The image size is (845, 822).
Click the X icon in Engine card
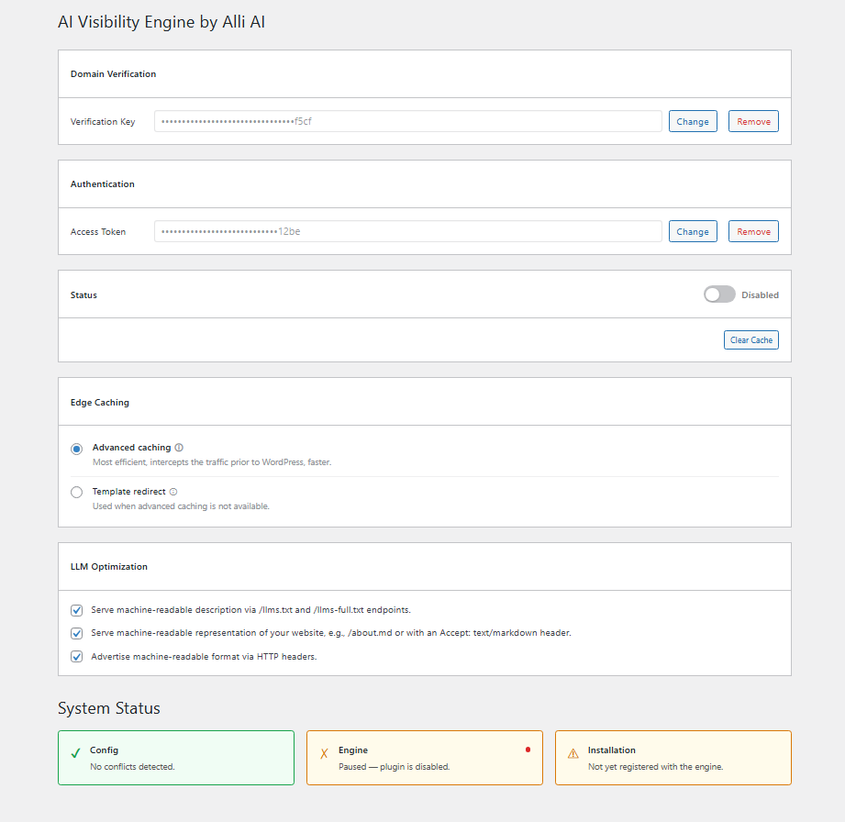(324, 753)
